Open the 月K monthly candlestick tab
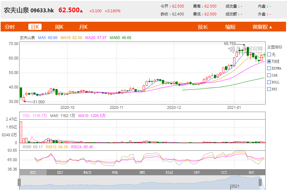 [x=83, y=27]
